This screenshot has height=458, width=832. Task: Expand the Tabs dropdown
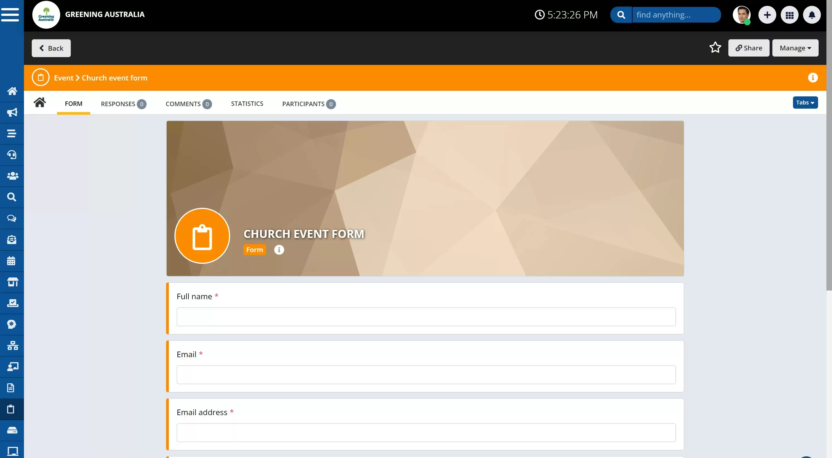805,103
